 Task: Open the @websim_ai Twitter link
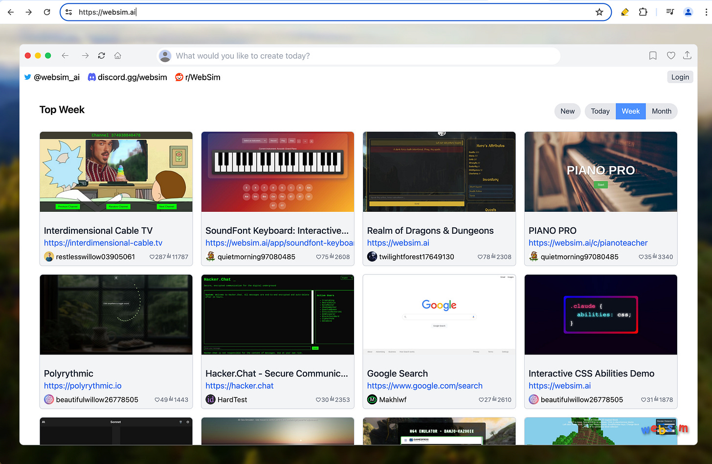pos(52,77)
